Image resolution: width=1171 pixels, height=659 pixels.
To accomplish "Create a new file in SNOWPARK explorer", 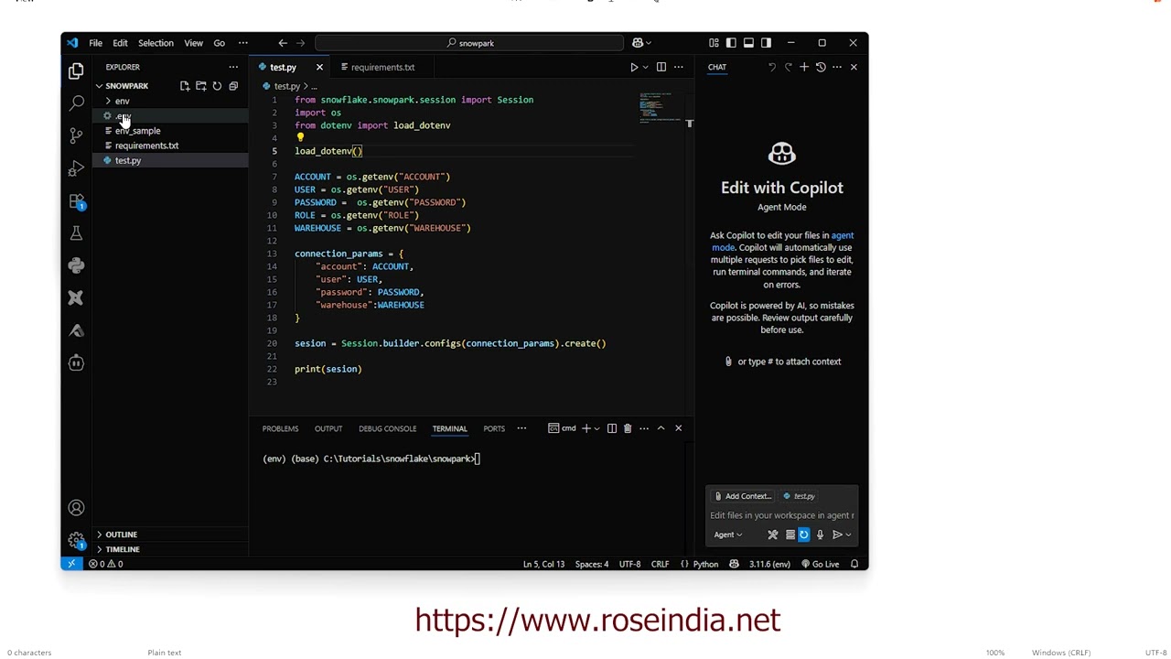I will (x=184, y=86).
